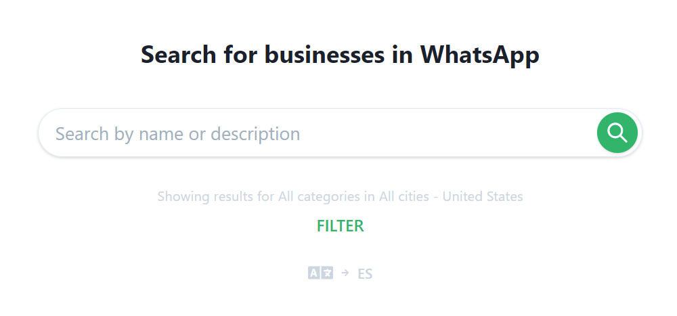The image size is (677, 316).
Task: Click the arrow icon beside ES
Action: pyautogui.click(x=345, y=273)
